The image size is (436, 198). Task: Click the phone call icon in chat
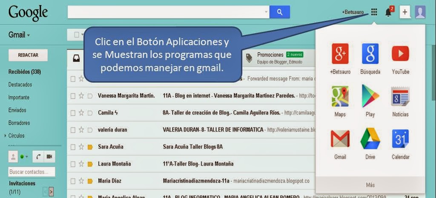[x=38, y=157]
